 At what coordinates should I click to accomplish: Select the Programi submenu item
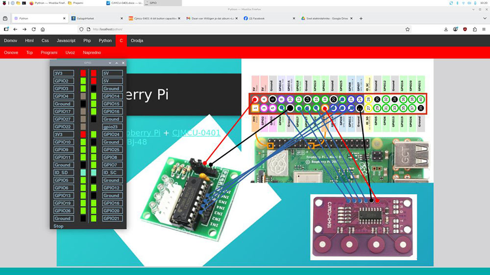(x=49, y=52)
